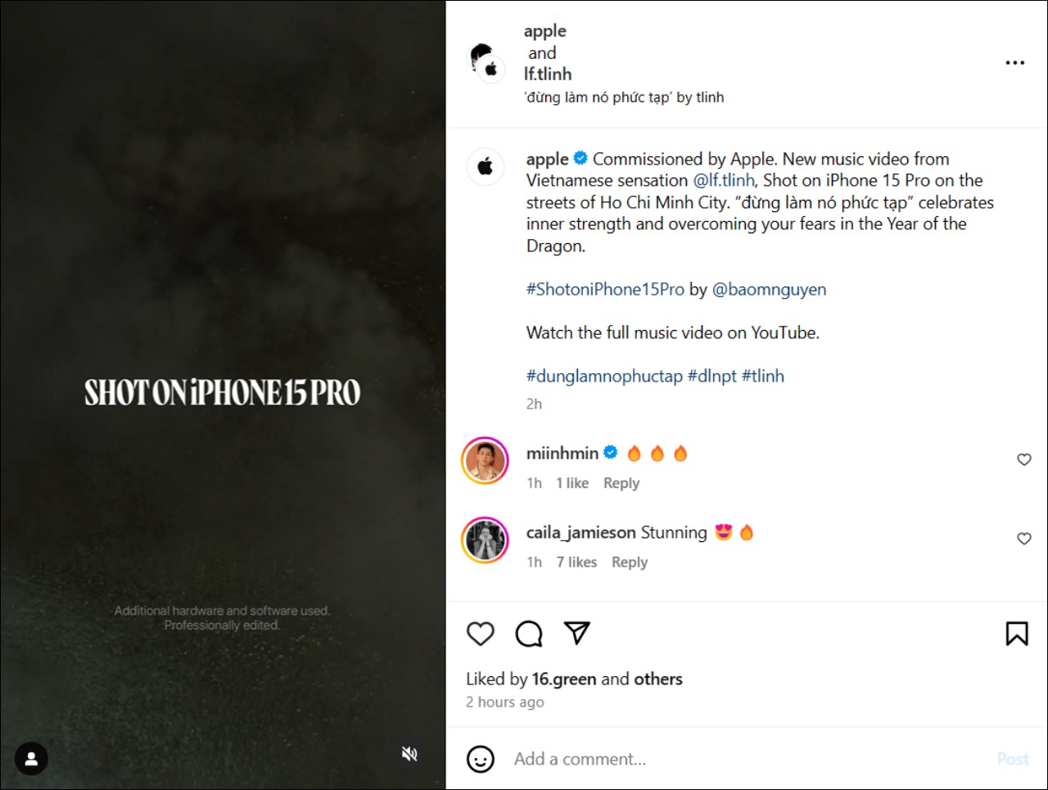This screenshot has width=1048, height=790.
Task: Like the post with the heart icon
Action: [x=481, y=634]
